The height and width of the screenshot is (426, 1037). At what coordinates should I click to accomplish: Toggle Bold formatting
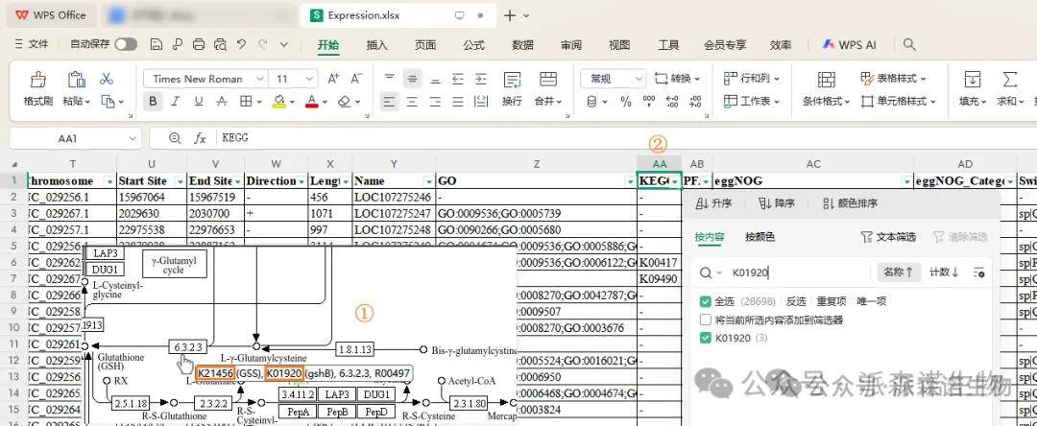point(153,101)
